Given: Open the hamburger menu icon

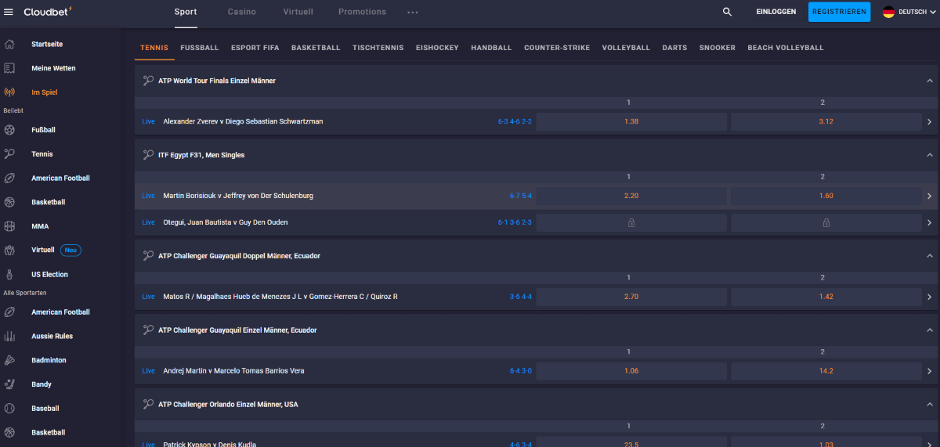Looking at the screenshot, I should (x=9, y=12).
